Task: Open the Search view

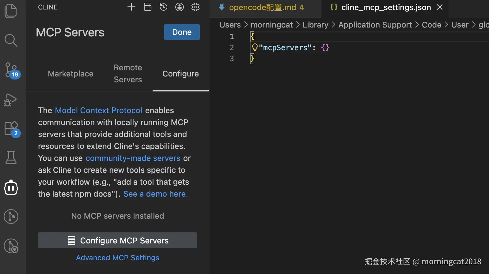Action: point(11,40)
